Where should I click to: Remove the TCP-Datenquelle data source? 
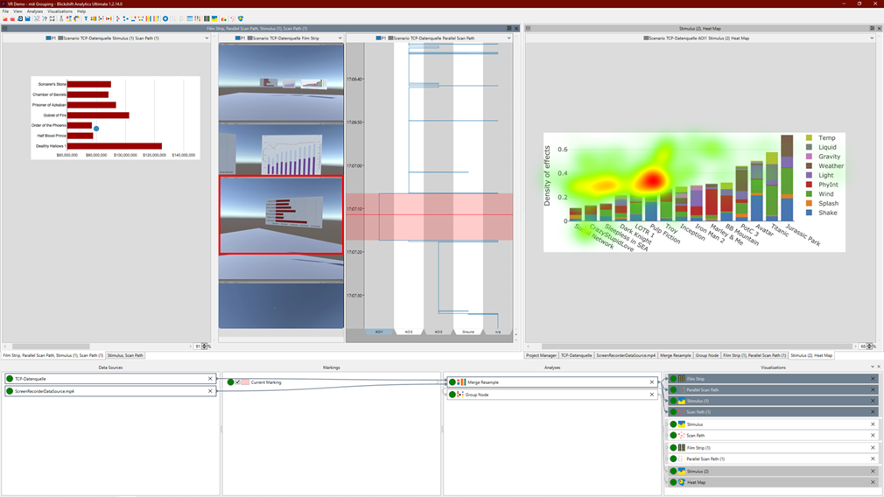tap(210, 379)
